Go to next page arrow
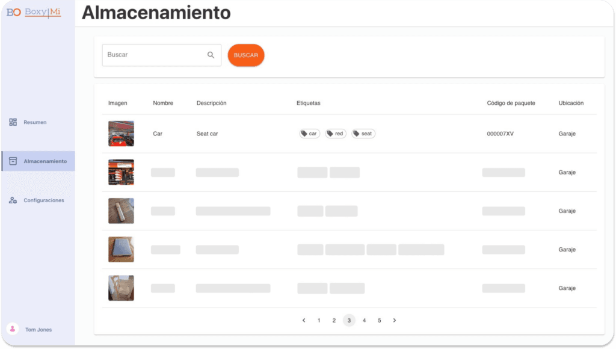This screenshot has width=616, height=349. point(395,320)
